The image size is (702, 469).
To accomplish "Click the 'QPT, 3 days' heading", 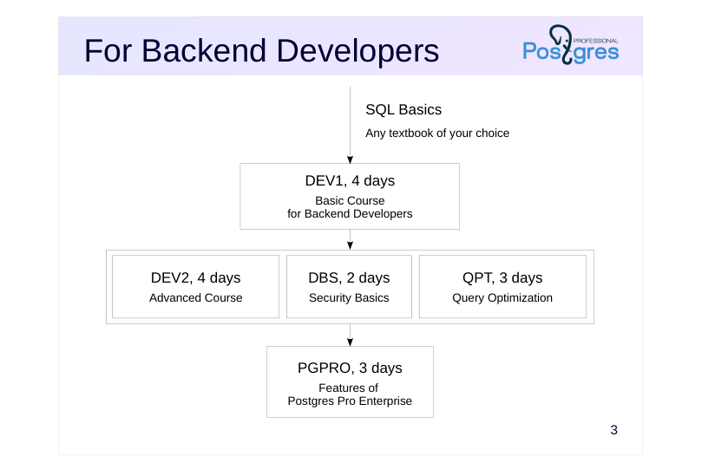I will 502,277.
